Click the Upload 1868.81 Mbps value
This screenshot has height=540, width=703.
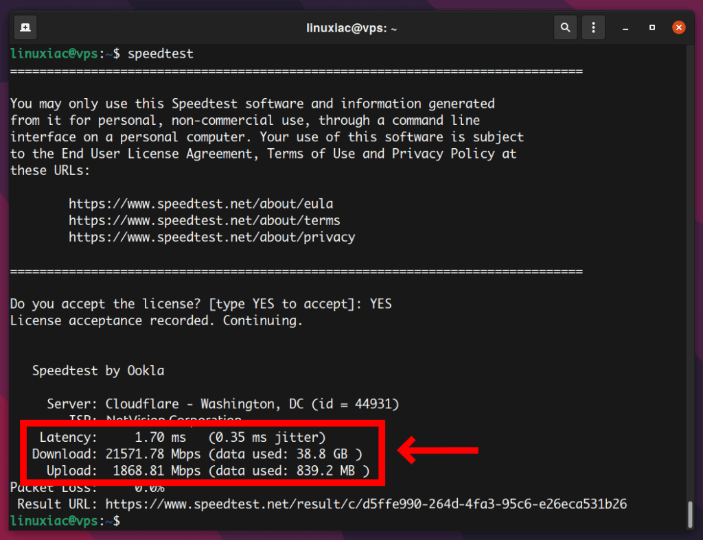[157, 471]
